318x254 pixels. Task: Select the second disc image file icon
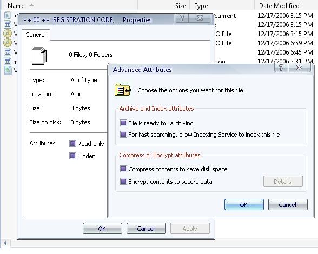click(x=8, y=43)
